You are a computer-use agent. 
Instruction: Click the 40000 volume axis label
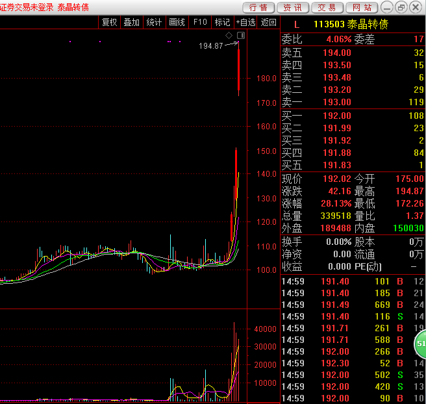tap(265, 329)
